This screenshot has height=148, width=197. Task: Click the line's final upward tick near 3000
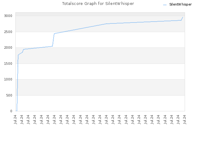point(182,18)
